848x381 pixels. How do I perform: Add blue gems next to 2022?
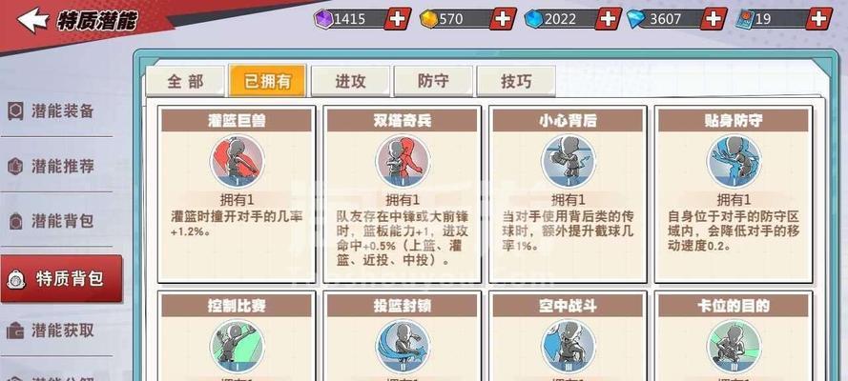tap(608, 19)
